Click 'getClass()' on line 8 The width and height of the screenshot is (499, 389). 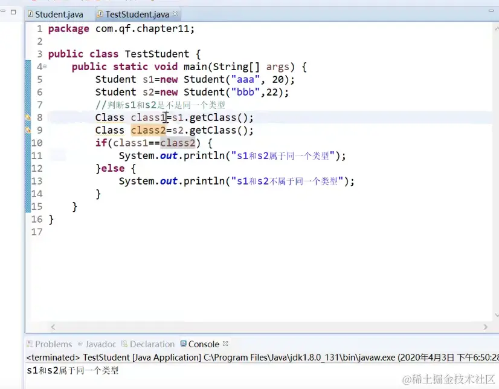point(218,118)
